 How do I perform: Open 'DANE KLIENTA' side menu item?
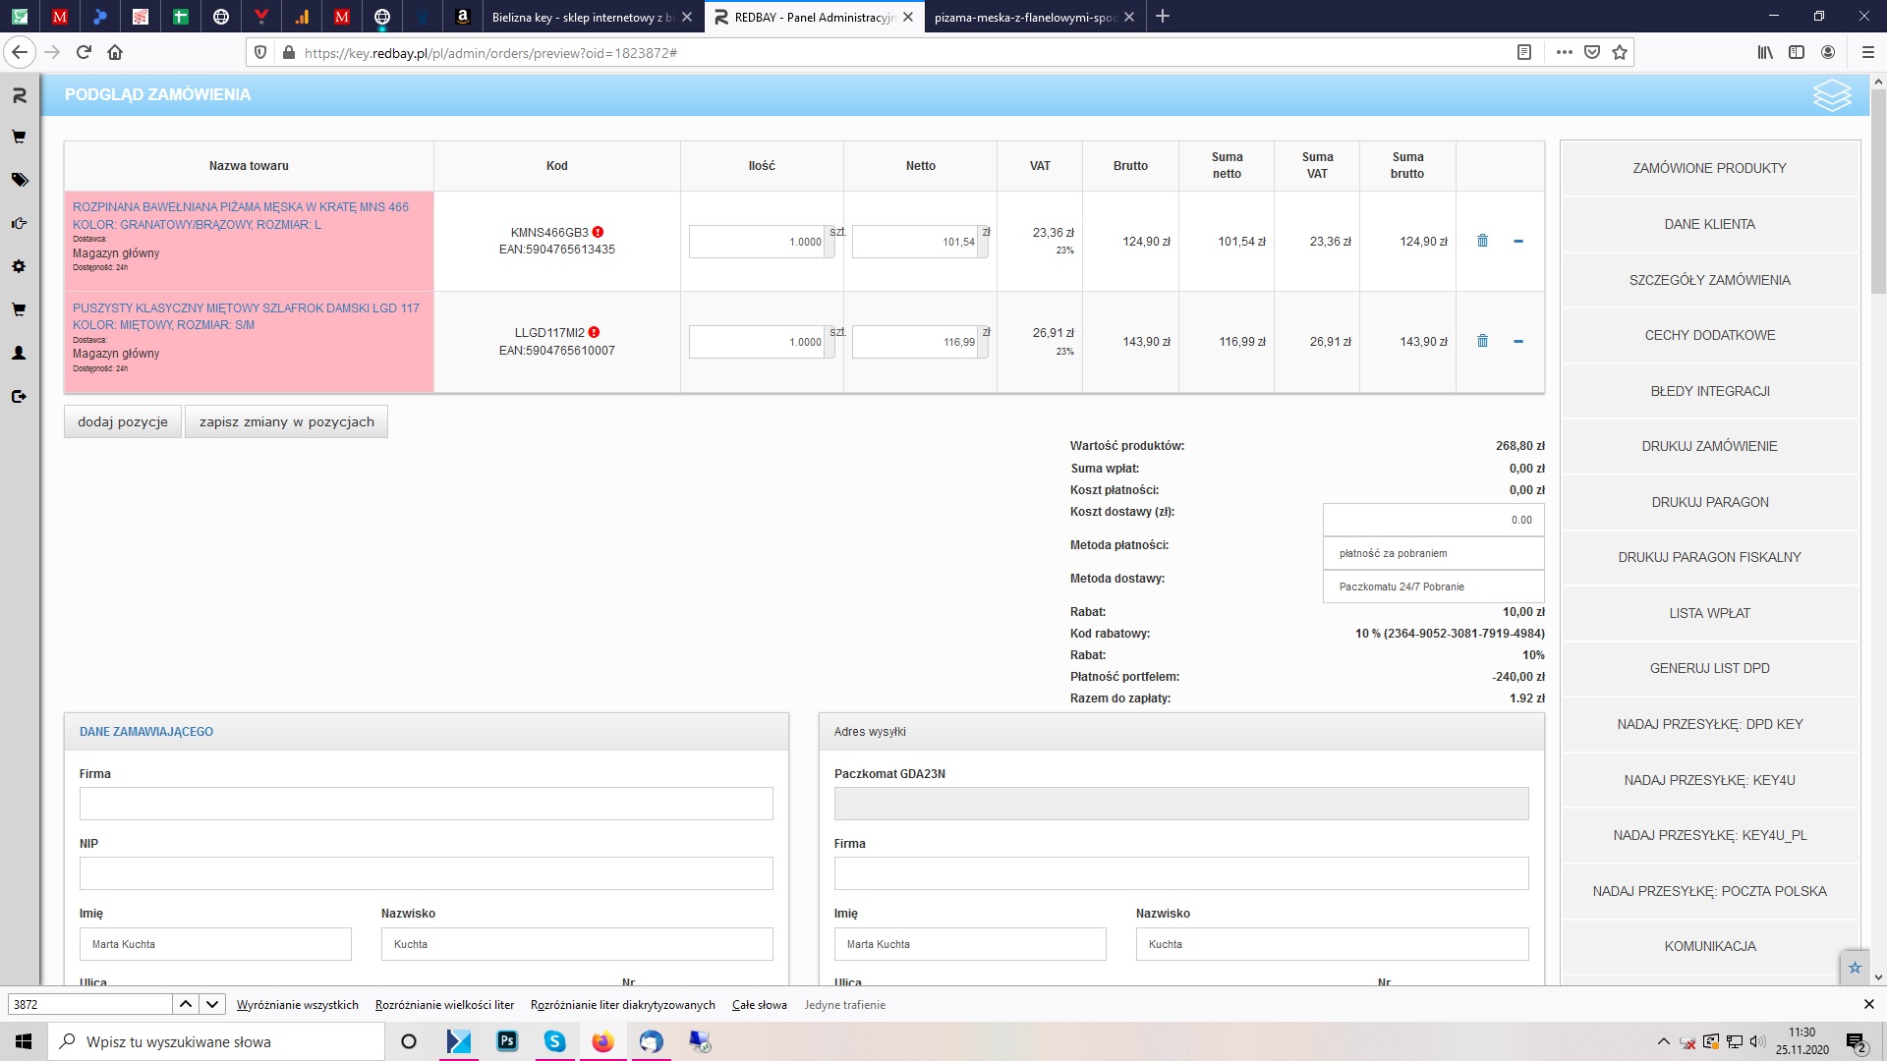(1709, 224)
